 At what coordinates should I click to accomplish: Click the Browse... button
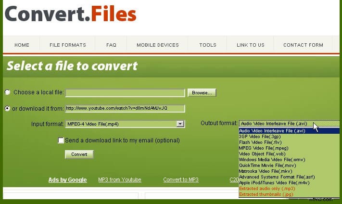(202, 92)
